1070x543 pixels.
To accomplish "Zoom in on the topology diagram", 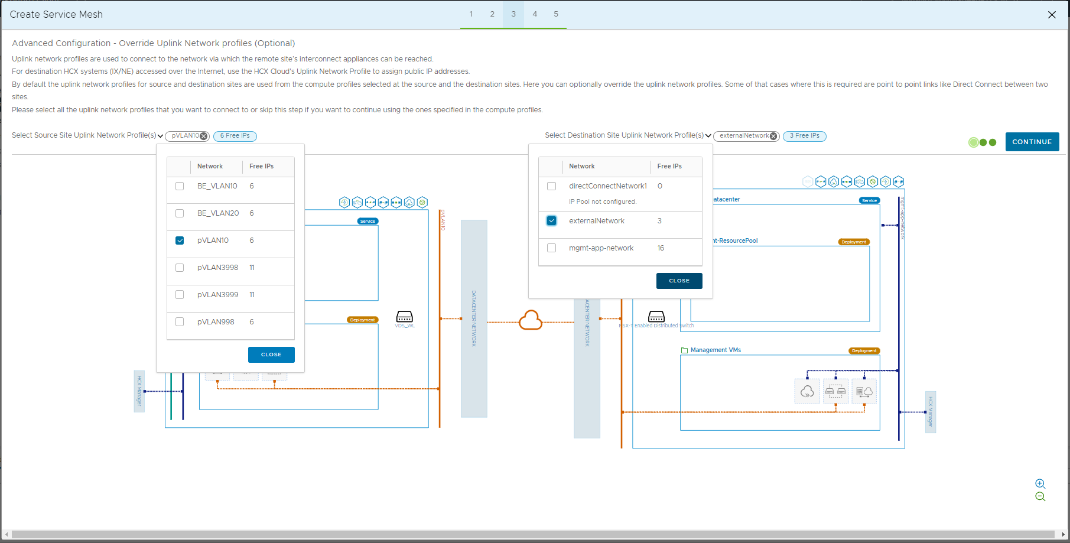I will (x=1040, y=483).
